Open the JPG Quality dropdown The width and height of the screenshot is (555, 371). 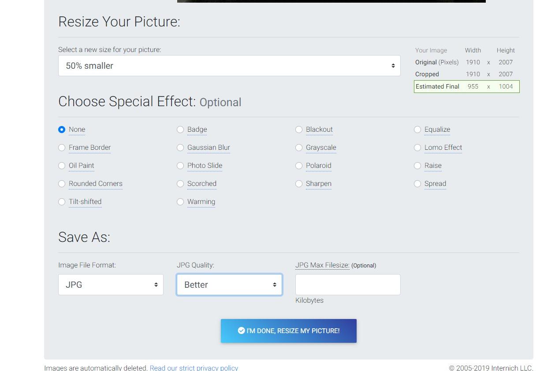[x=229, y=285]
